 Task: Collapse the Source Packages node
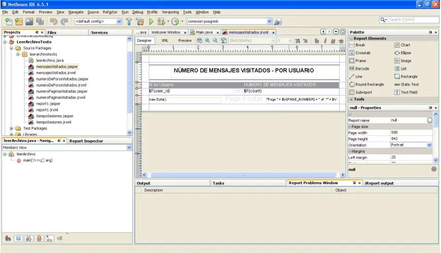coord(11,48)
